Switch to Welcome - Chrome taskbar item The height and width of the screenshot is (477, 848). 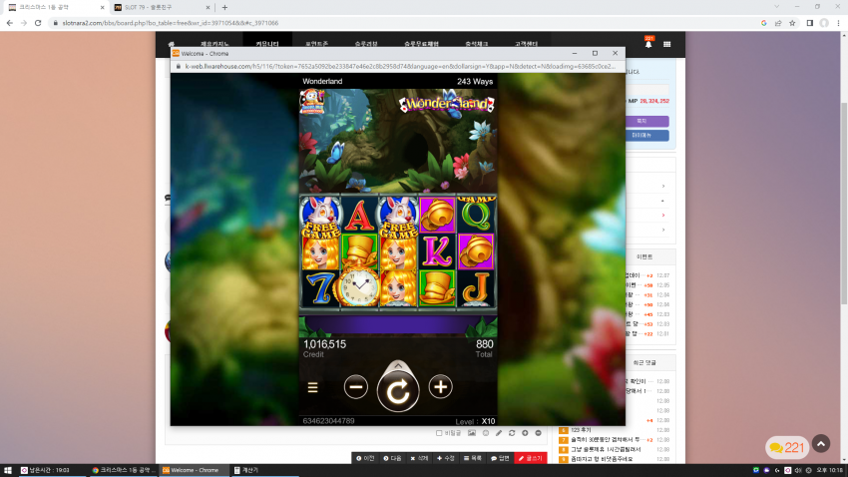pyautogui.click(x=195, y=470)
